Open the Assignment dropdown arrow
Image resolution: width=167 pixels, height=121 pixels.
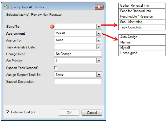coord(99,33)
